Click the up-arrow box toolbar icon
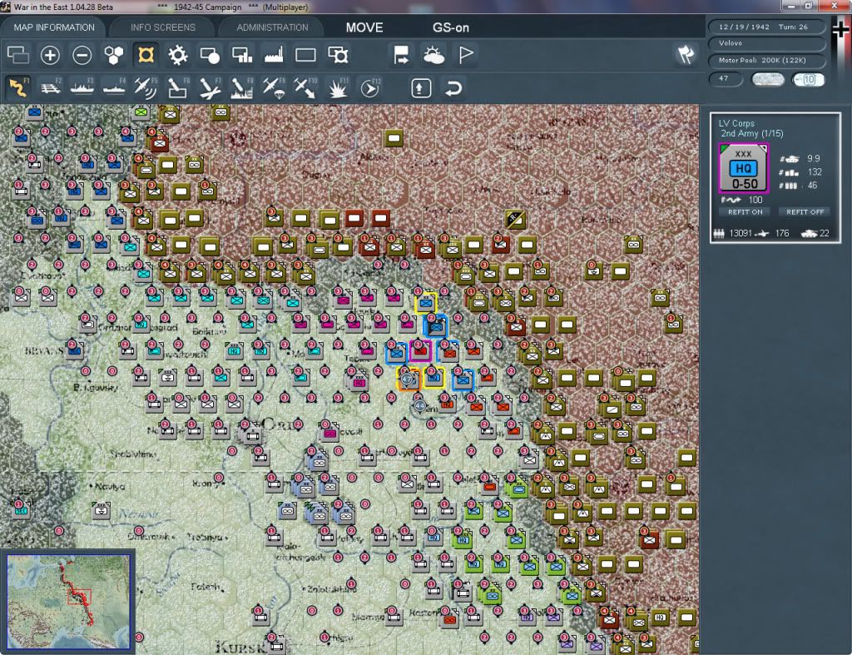This screenshot has width=852, height=655. click(x=421, y=87)
